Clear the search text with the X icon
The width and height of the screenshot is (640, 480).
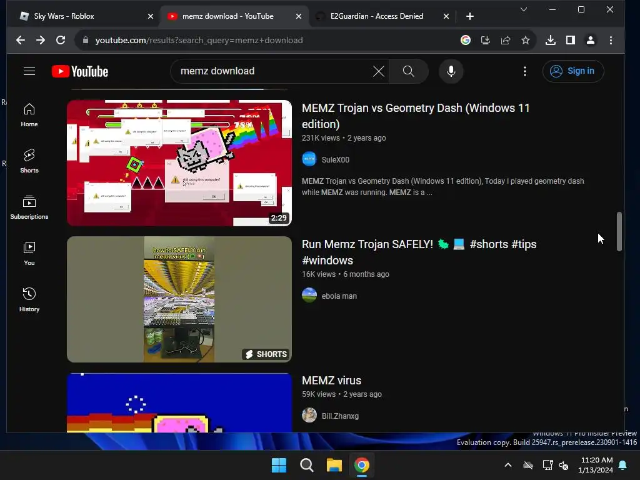coord(378,71)
